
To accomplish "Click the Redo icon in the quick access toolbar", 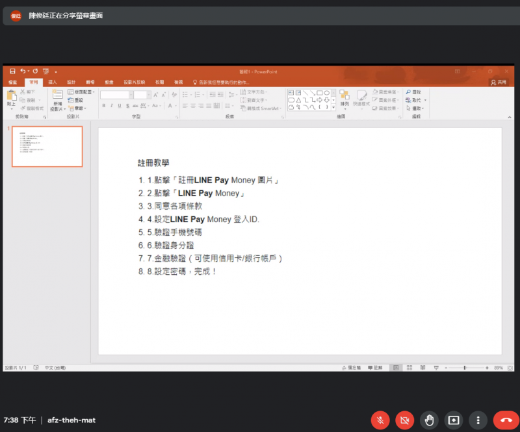I will point(35,71).
